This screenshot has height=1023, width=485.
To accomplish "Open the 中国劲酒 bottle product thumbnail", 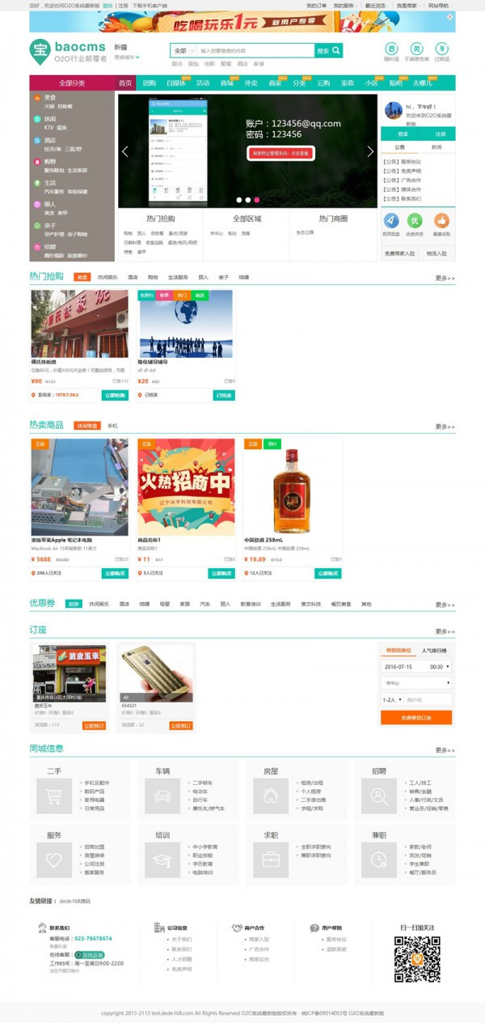I will (x=292, y=486).
